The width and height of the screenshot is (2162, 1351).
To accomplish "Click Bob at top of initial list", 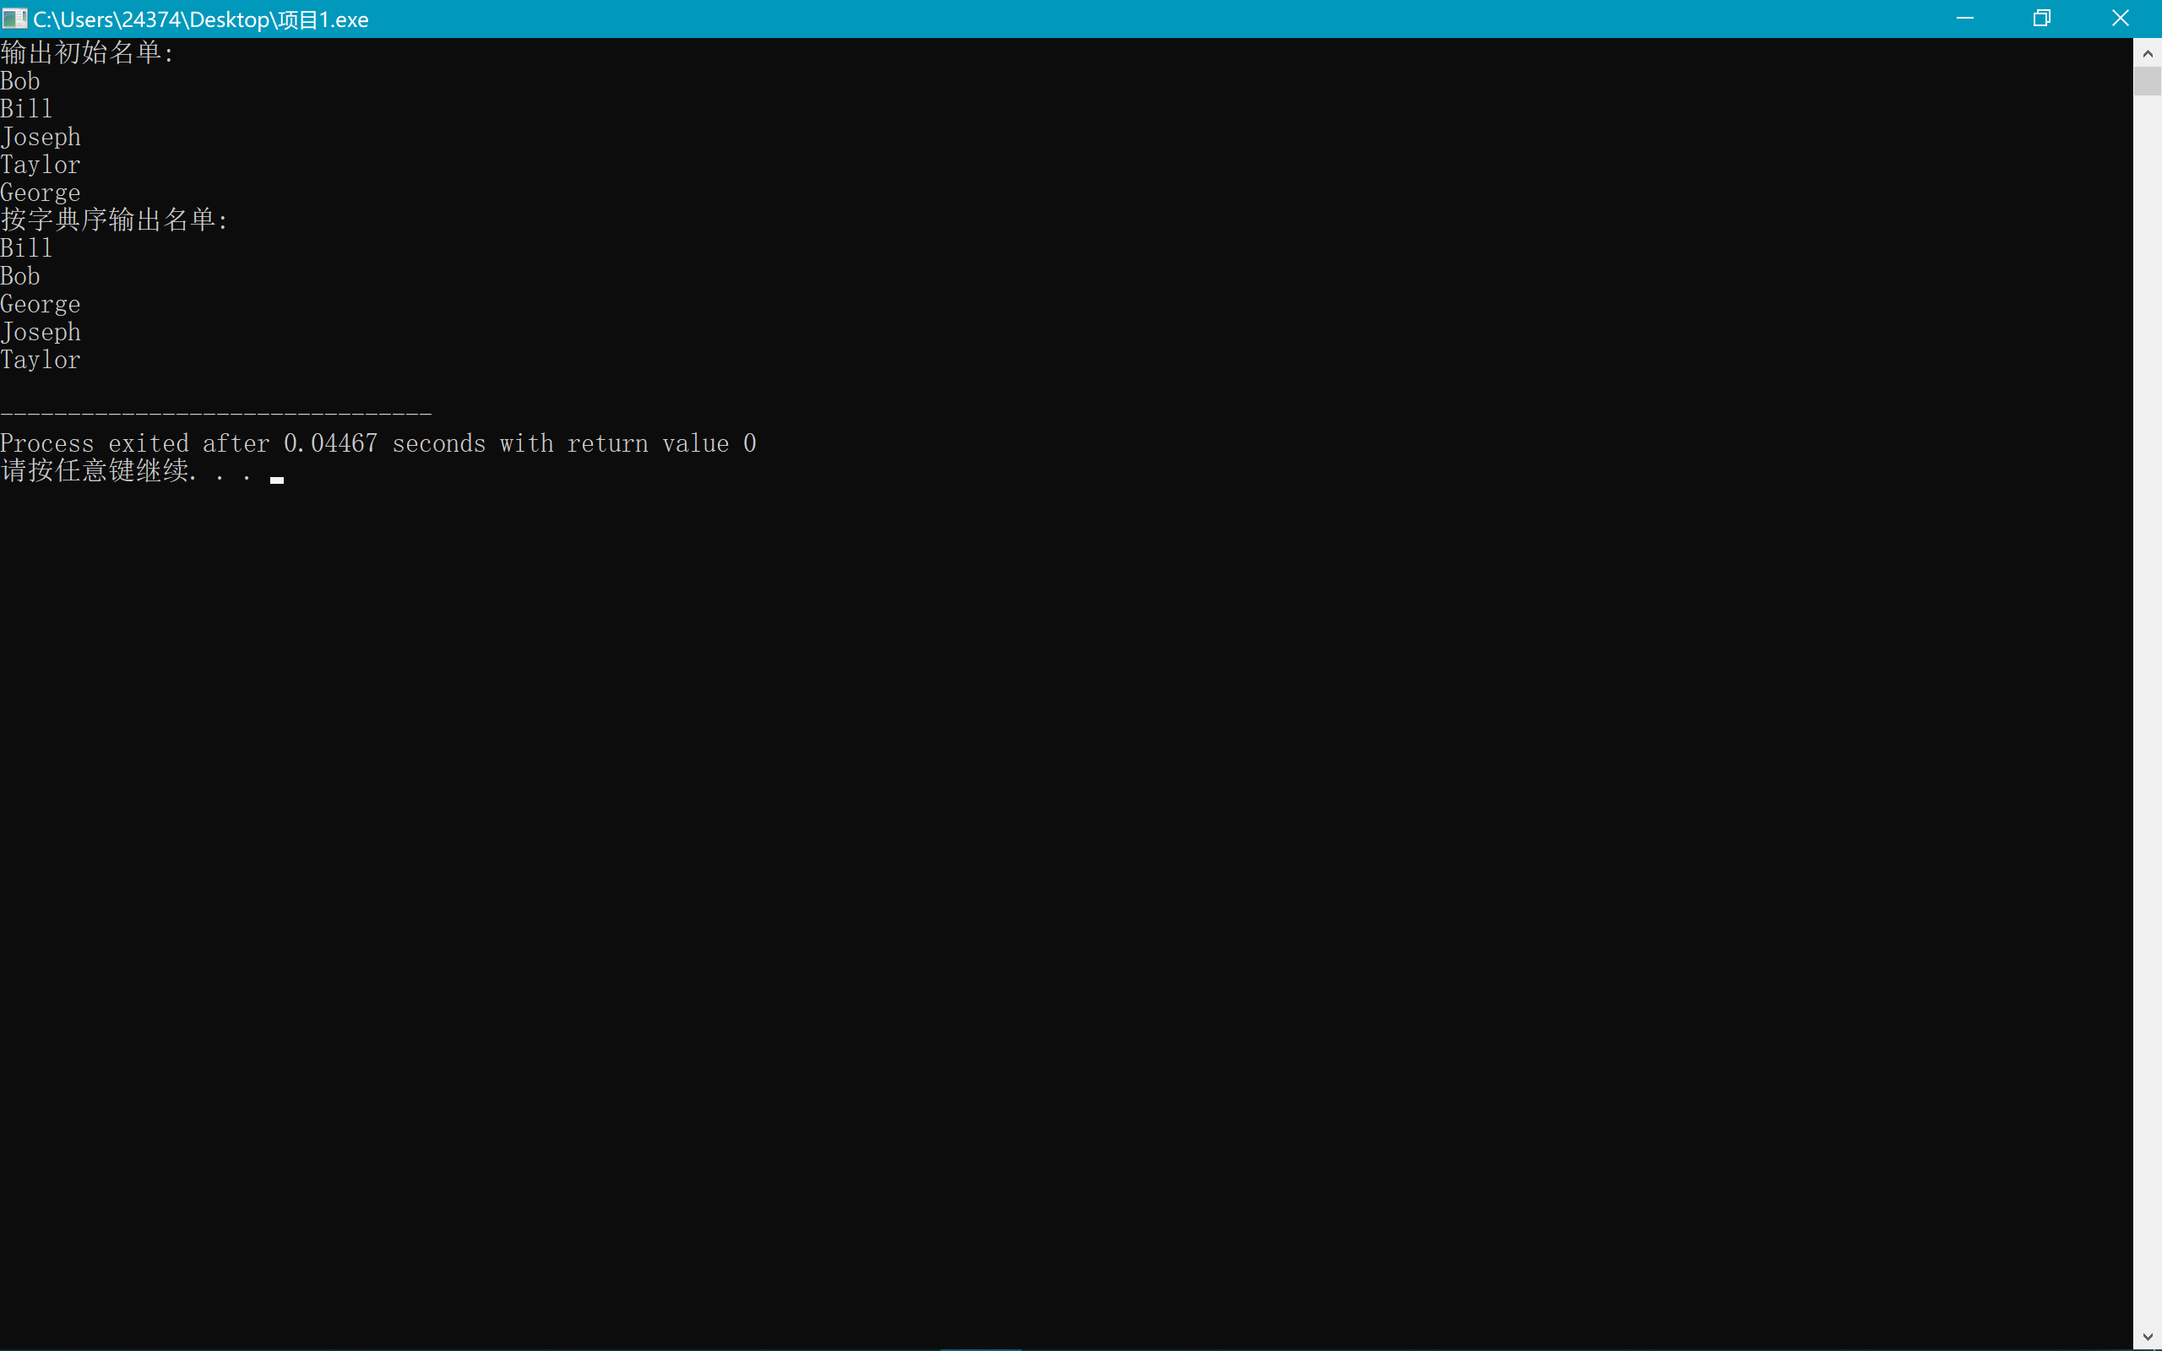I will coord(20,81).
